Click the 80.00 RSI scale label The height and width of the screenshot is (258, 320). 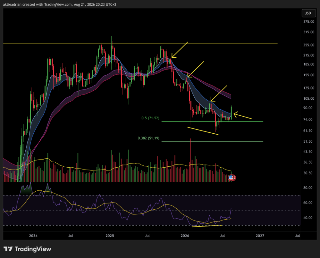pos(308,188)
